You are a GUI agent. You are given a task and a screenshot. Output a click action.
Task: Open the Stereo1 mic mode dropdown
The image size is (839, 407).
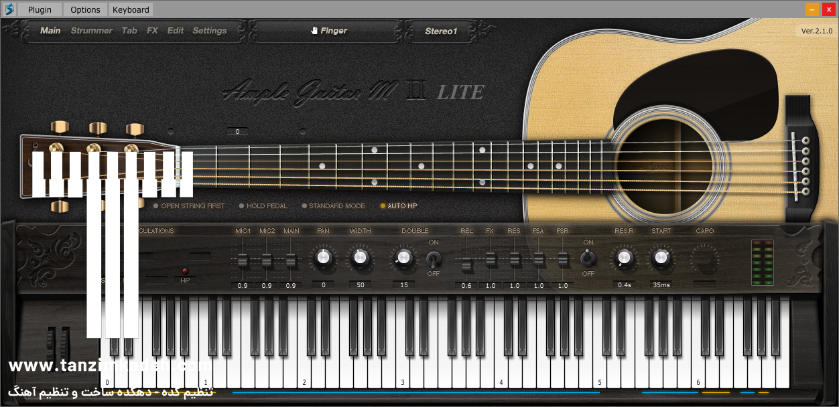(x=441, y=31)
